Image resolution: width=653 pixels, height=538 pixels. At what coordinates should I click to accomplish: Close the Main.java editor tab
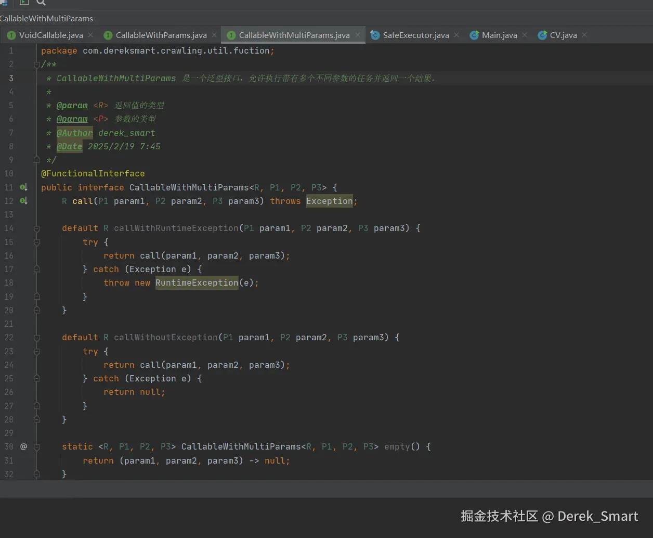tap(525, 35)
